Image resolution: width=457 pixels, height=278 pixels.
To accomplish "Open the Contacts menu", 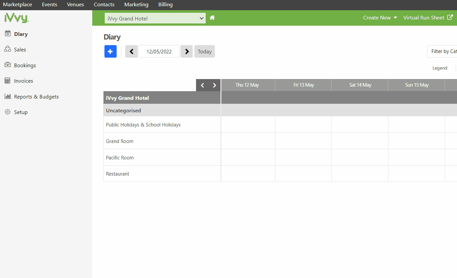I will (x=104, y=5).
